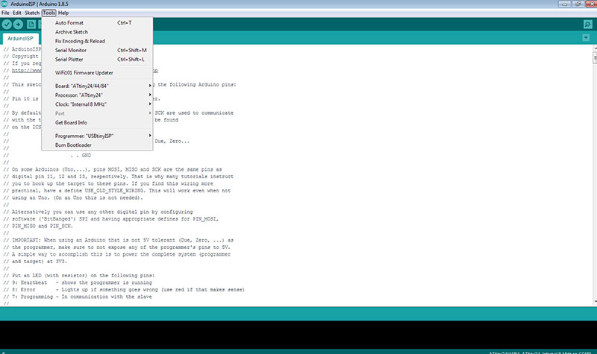The image size is (597, 354).
Task: Click the Upload arrow icon
Action: tap(18, 25)
